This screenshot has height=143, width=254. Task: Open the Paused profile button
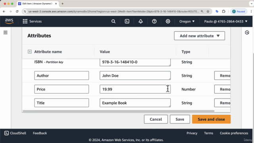point(239,12)
